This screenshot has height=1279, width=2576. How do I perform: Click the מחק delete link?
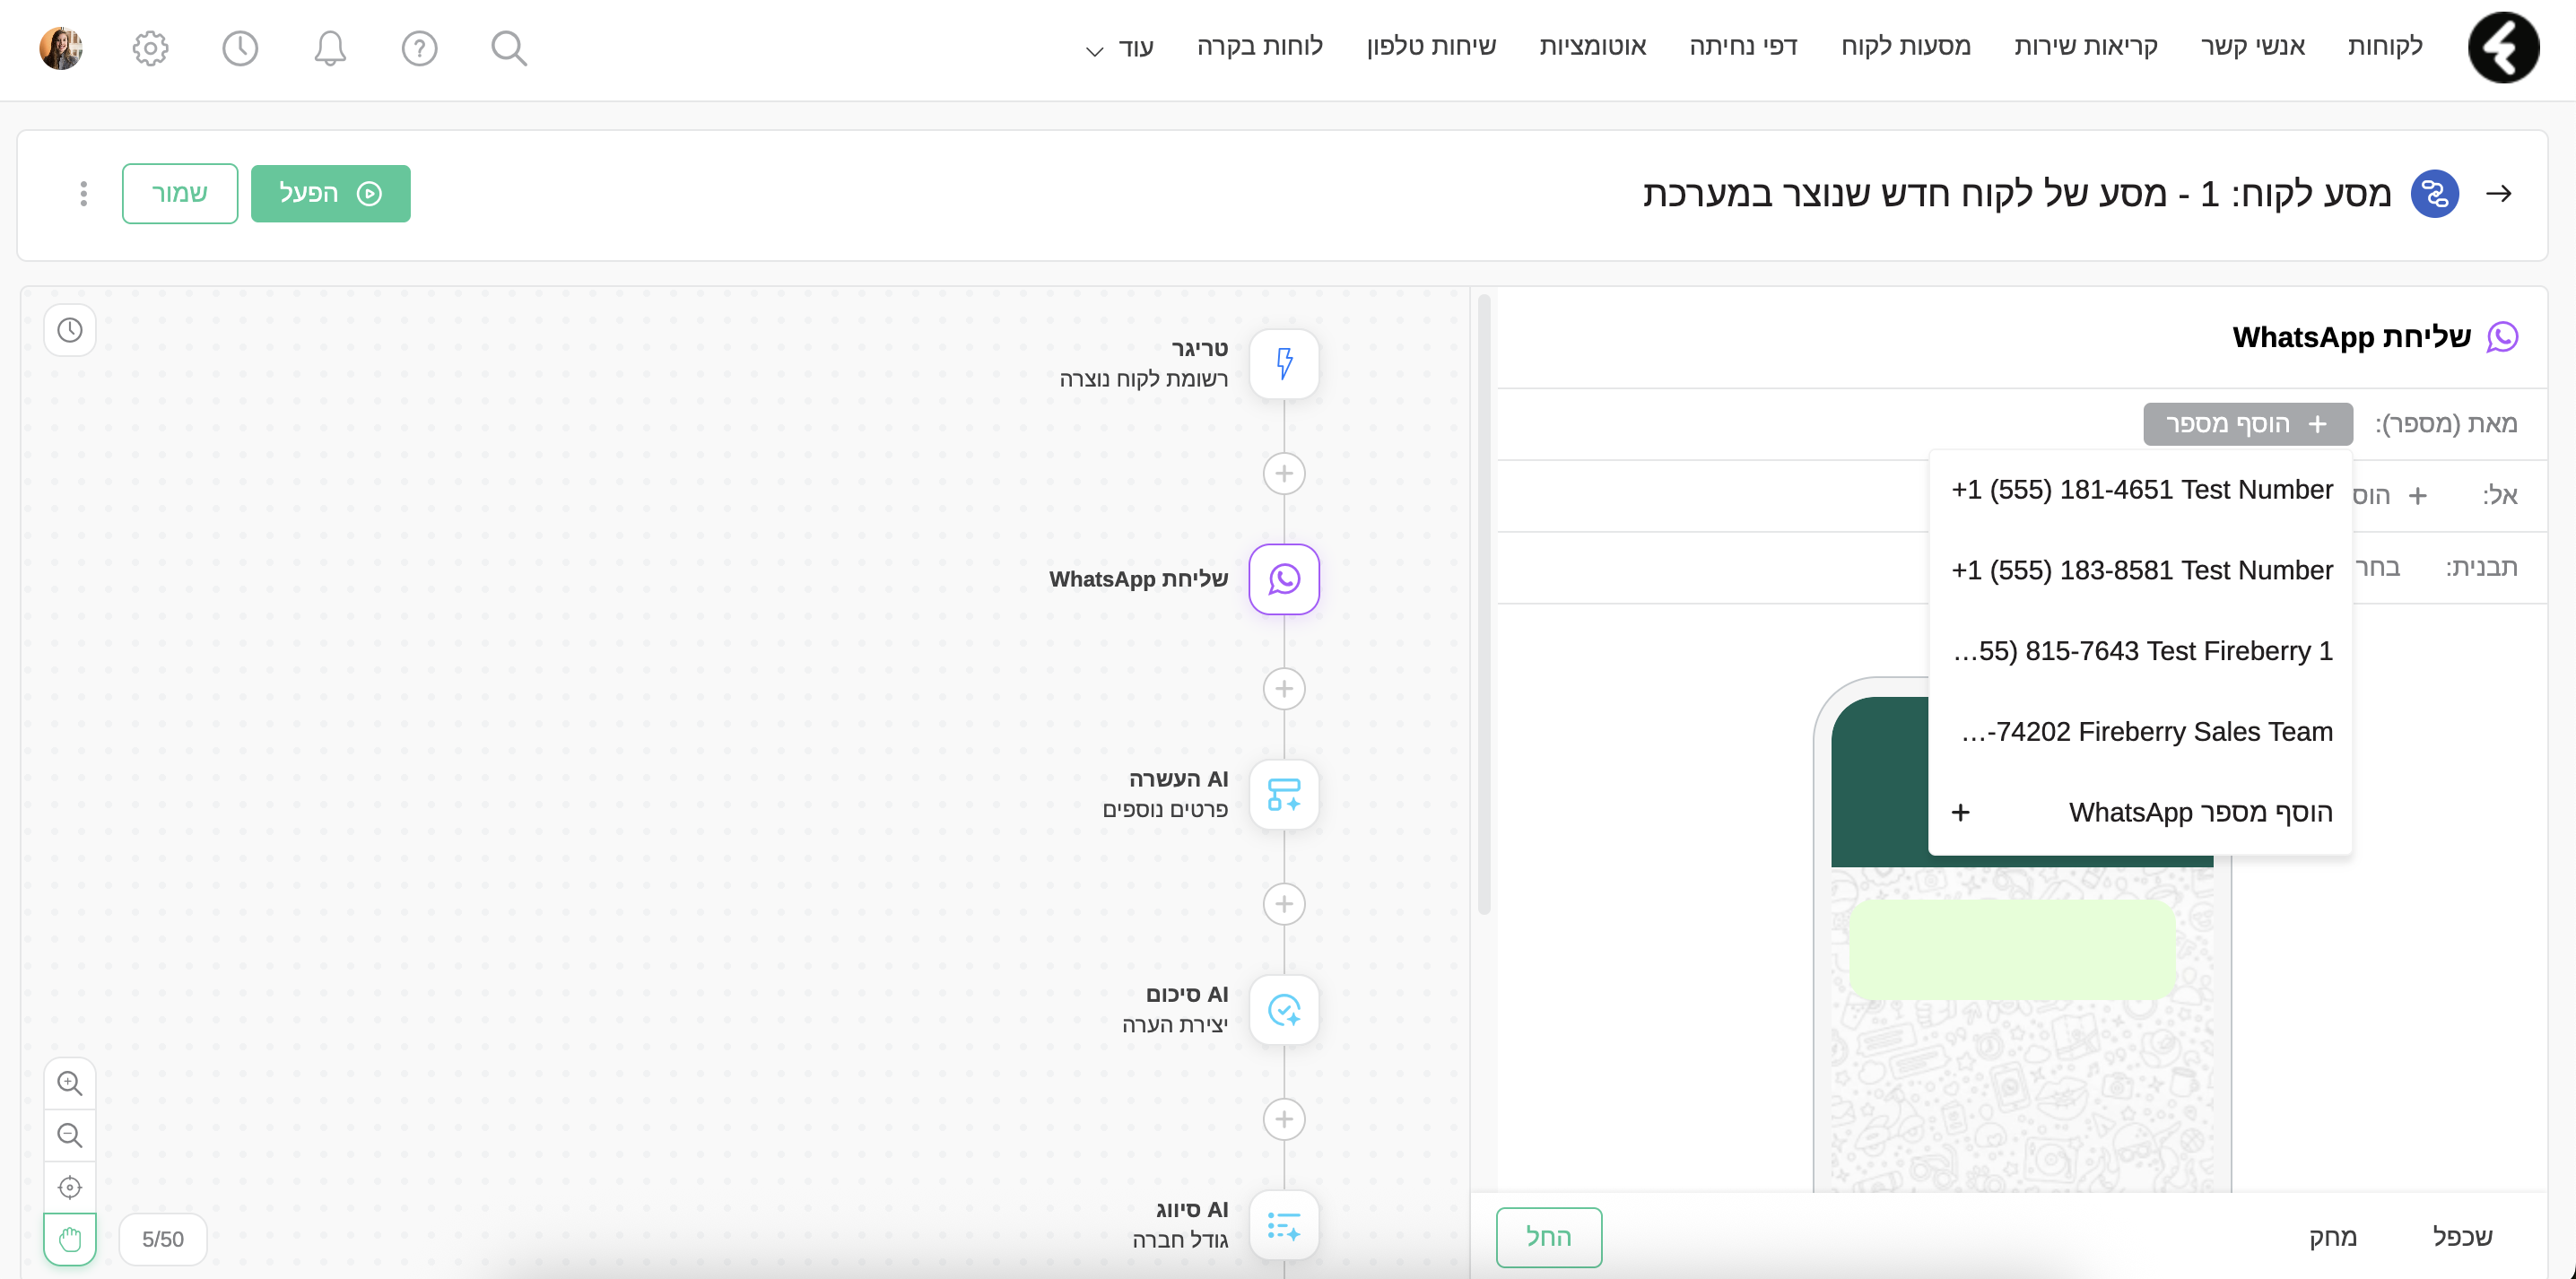[x=2333, y=1237]
